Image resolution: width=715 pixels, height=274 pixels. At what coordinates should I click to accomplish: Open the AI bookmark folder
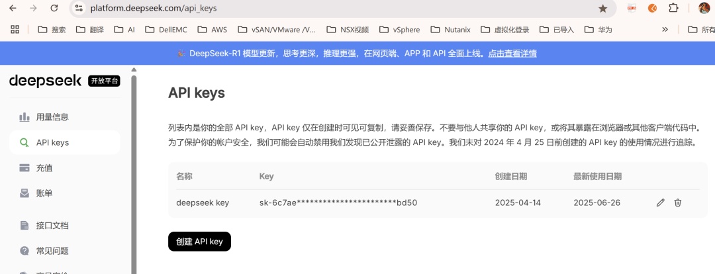124,30
